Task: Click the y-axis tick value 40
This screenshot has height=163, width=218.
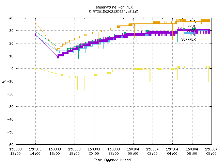Action: click(x=11, y=18)
